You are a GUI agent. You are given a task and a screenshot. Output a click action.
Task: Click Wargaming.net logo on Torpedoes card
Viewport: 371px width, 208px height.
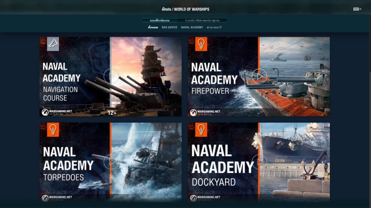57,198
